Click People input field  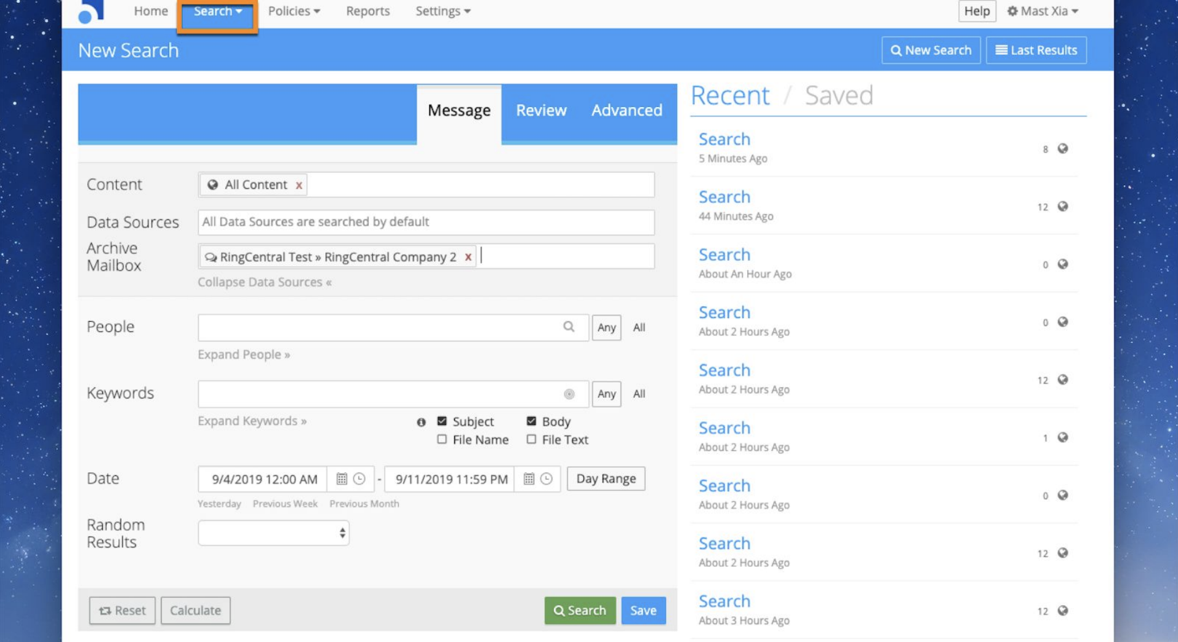[393, 327]
